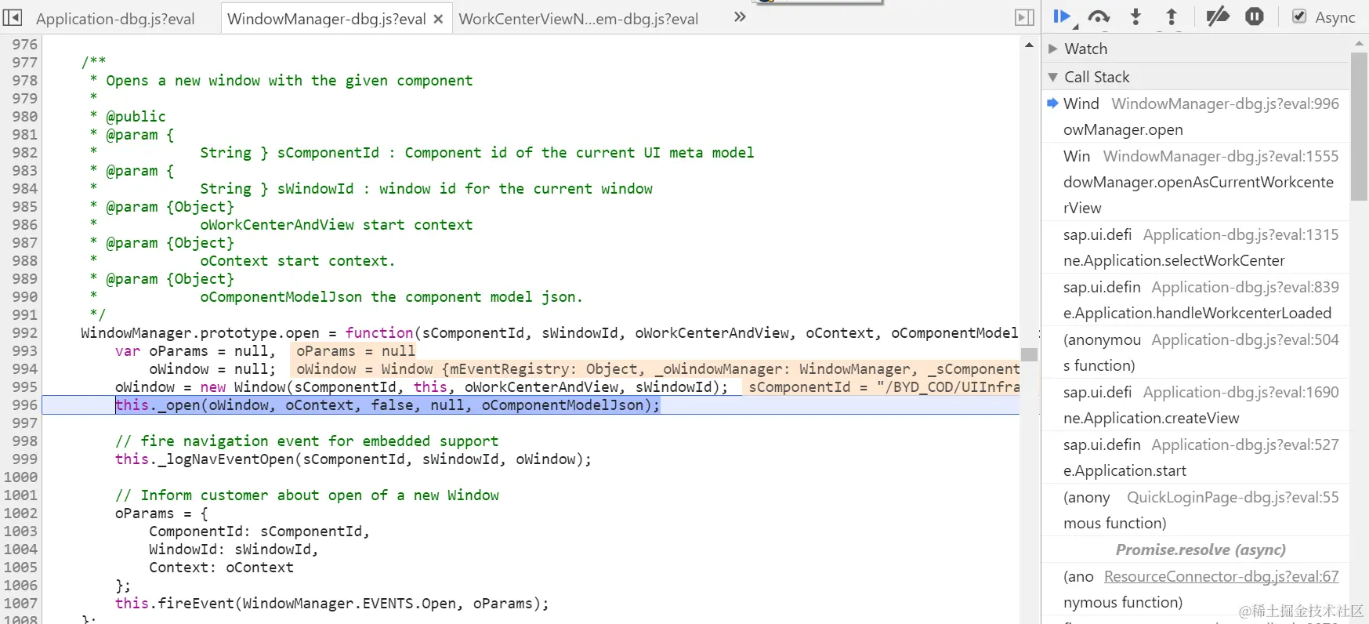
Task: Step into next function call
Action: click(x=1135, y=16)
